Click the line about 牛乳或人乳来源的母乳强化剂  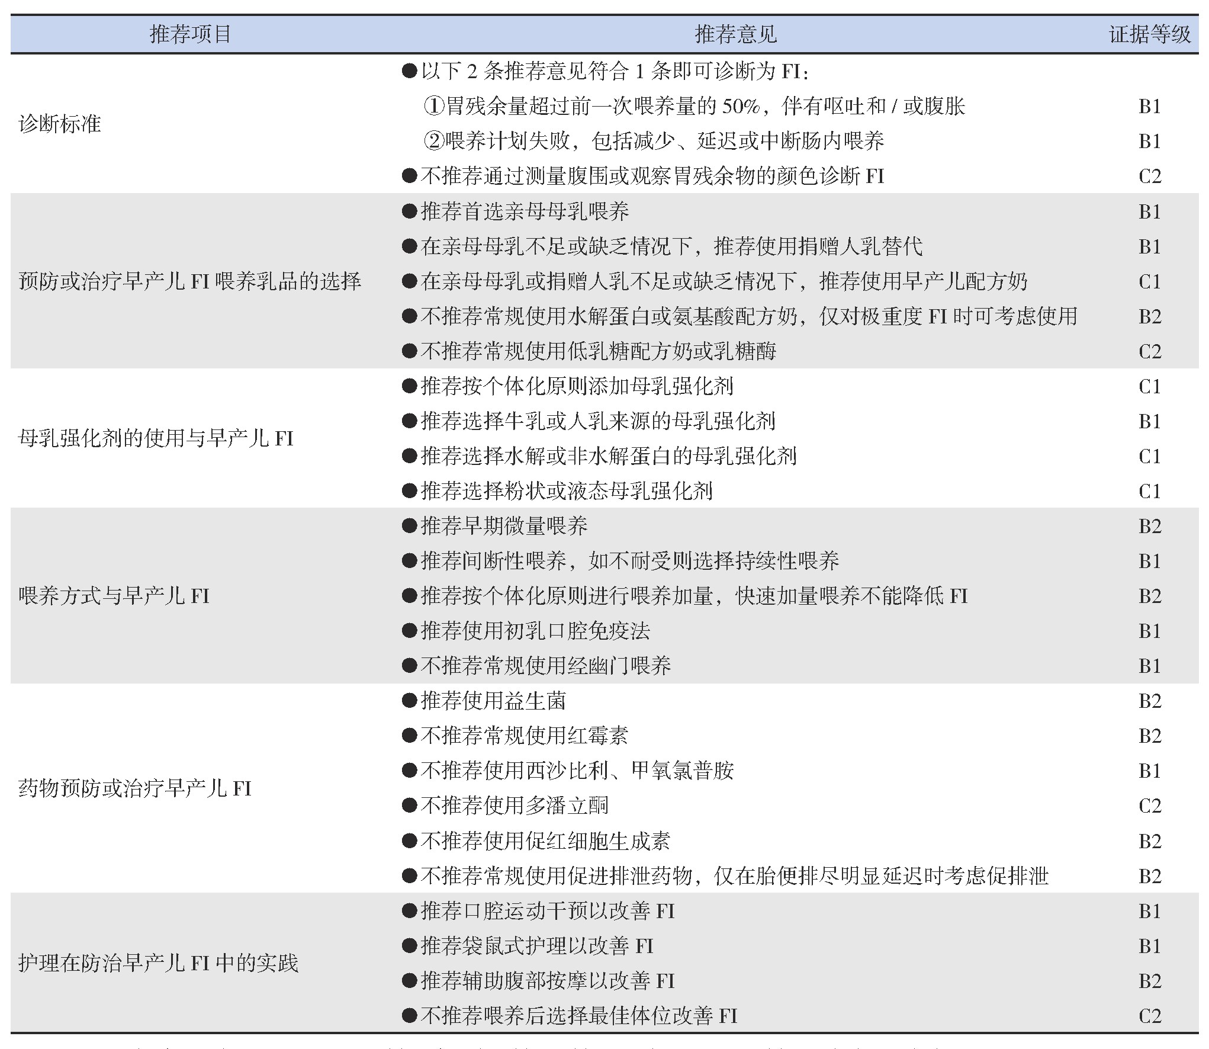[589, 421]
